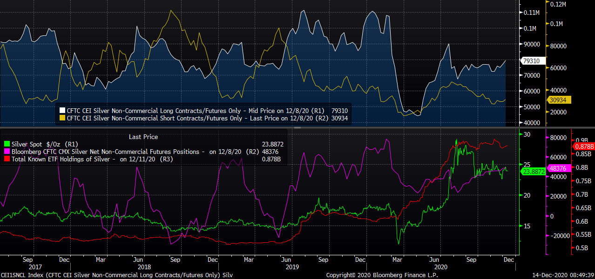The width and height of the screenshot is (595, 279).
Task: Grab the panel divider handle between charts
Action: point(297,127)
